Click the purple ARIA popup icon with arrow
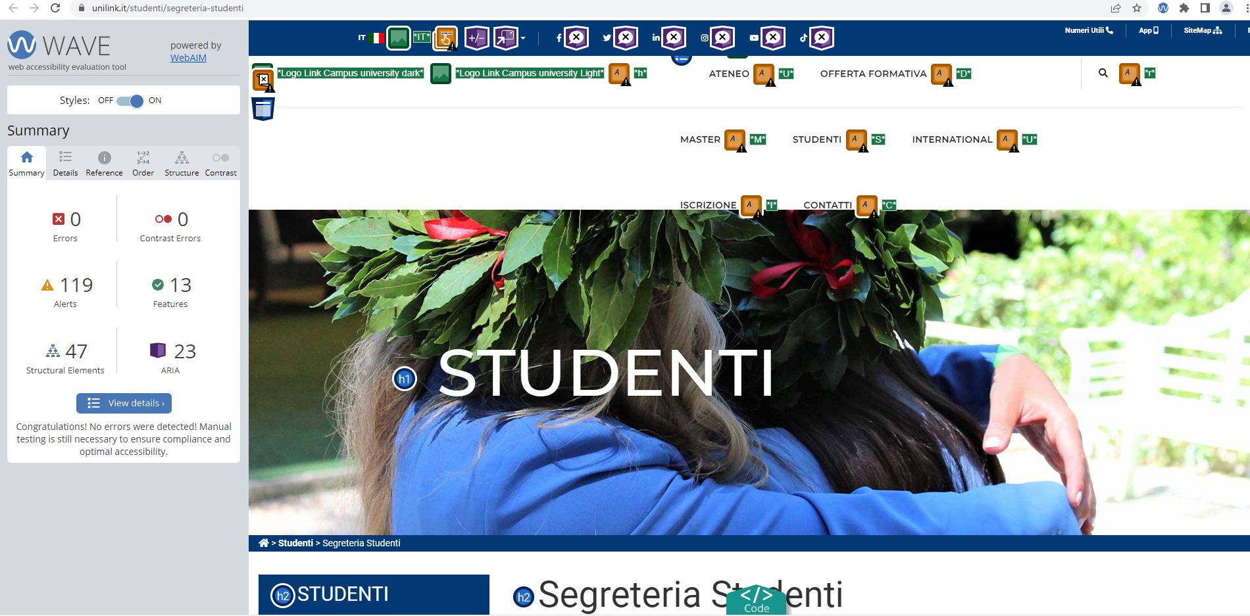 [507, 38]
